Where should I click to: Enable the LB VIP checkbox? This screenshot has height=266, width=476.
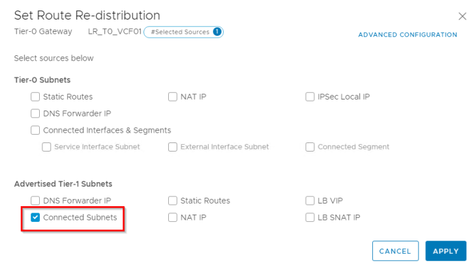pos(310,200)
